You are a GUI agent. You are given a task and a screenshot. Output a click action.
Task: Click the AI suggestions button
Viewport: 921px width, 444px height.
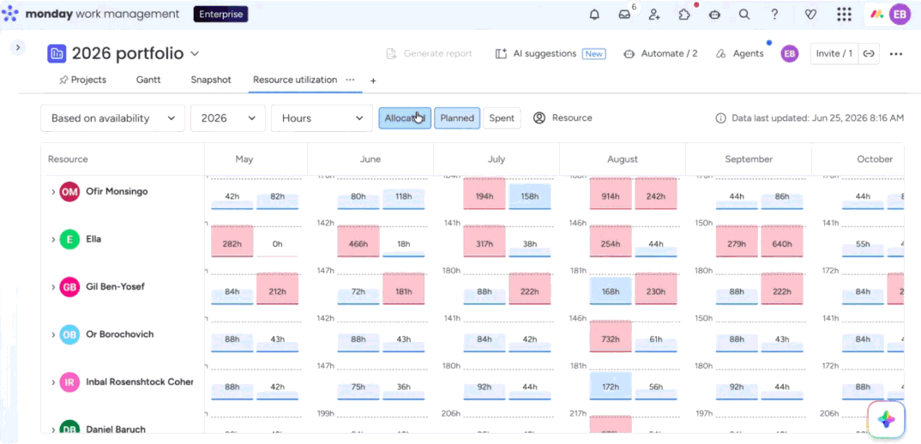tap(551, 53)
